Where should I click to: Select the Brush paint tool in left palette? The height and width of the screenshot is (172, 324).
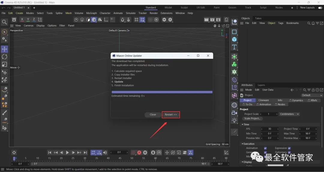(x=4, y=113)
